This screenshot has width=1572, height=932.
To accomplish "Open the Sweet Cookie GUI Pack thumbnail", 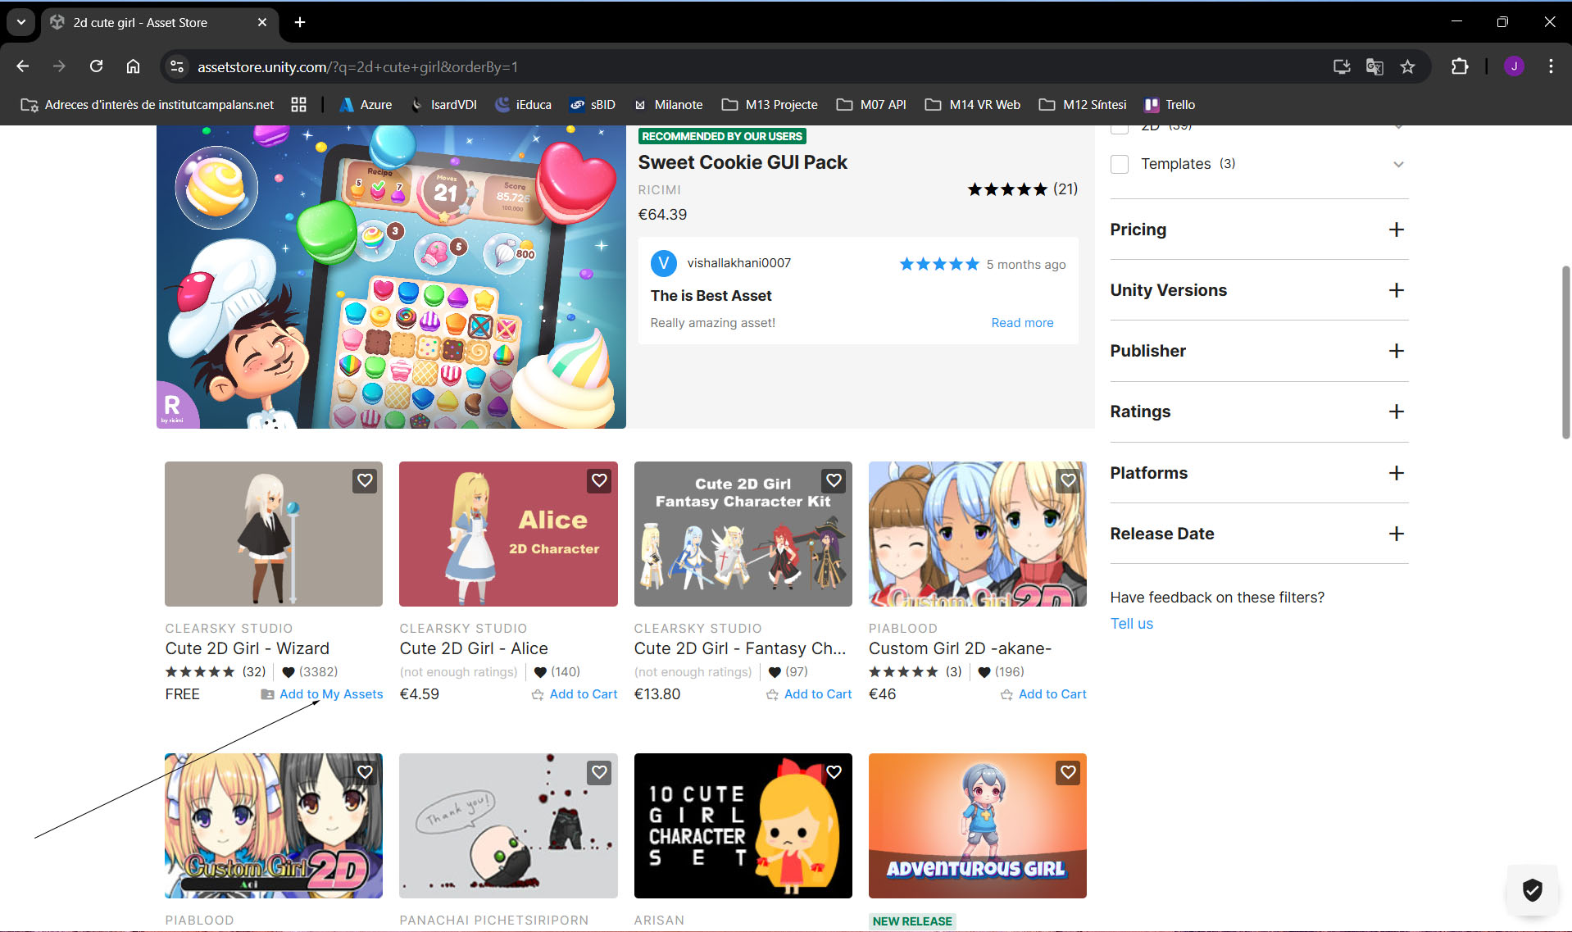I will tap(391, 277).
